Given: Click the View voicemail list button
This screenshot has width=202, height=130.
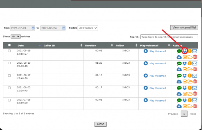Looking at the screenshot, I should (184, 27).
